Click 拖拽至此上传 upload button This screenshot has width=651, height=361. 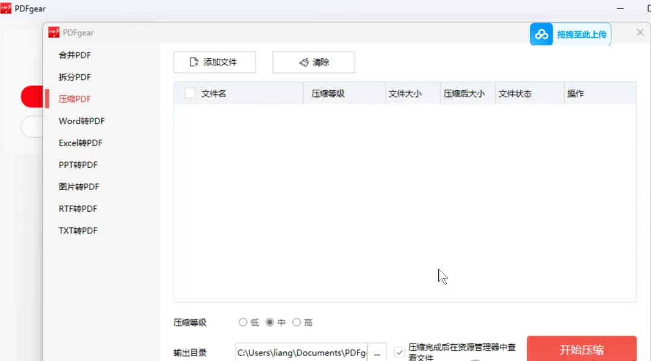(x=570, y=34)
